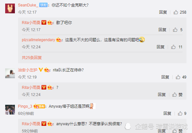Reply to plzcallmelegendary's comment
192x133 pixels.
click(x=161, y=47)
